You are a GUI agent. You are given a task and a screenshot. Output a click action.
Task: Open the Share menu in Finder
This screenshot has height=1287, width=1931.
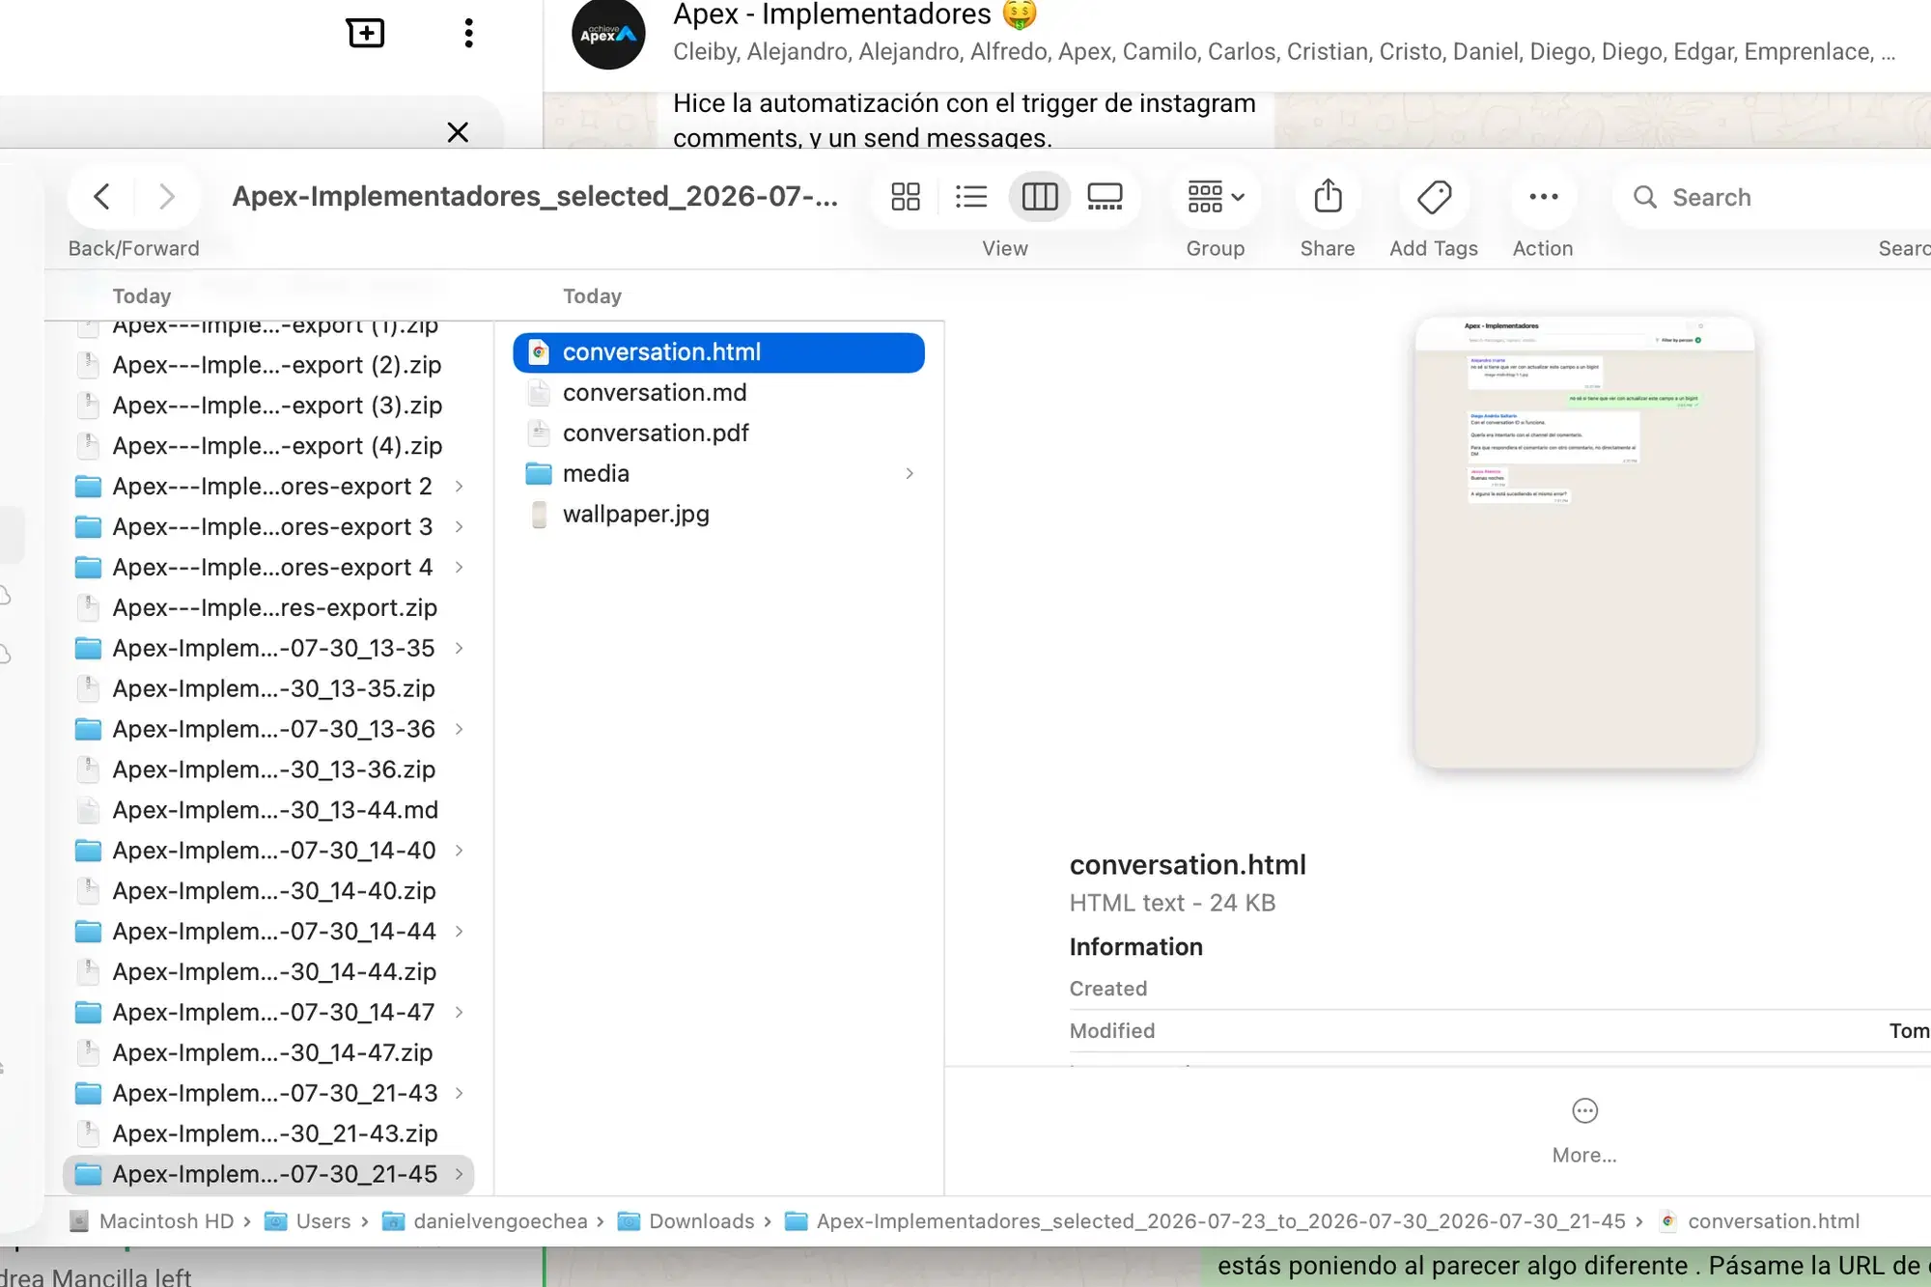[x=1328, y=197]
